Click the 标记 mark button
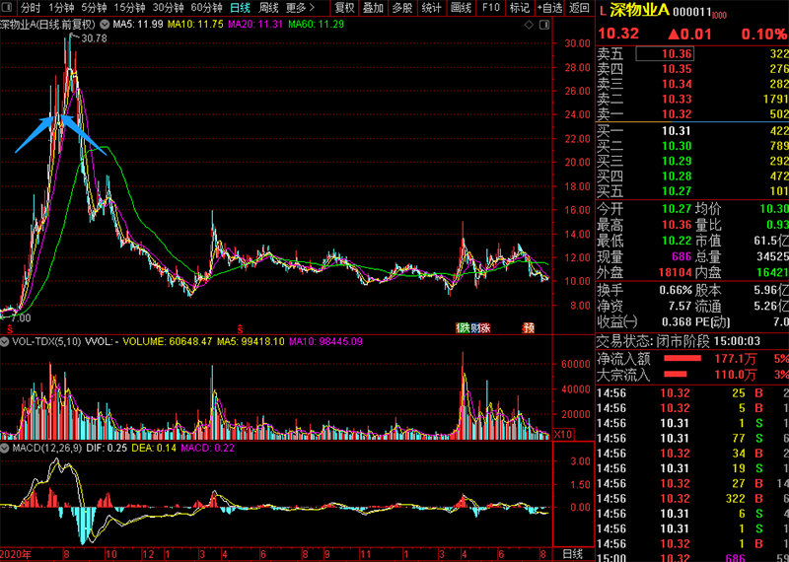The width and height of the screenshot is (789, 562). tap(520, 8)
